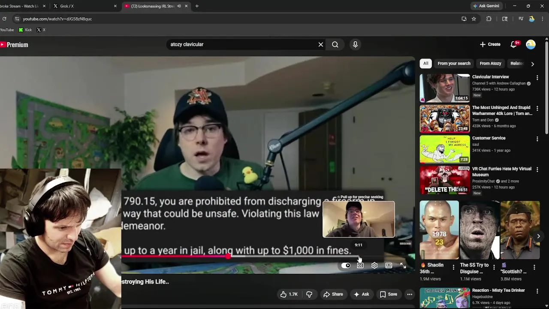Close the Grok / X tab
The image size is (549, 309).
(115, 6)
